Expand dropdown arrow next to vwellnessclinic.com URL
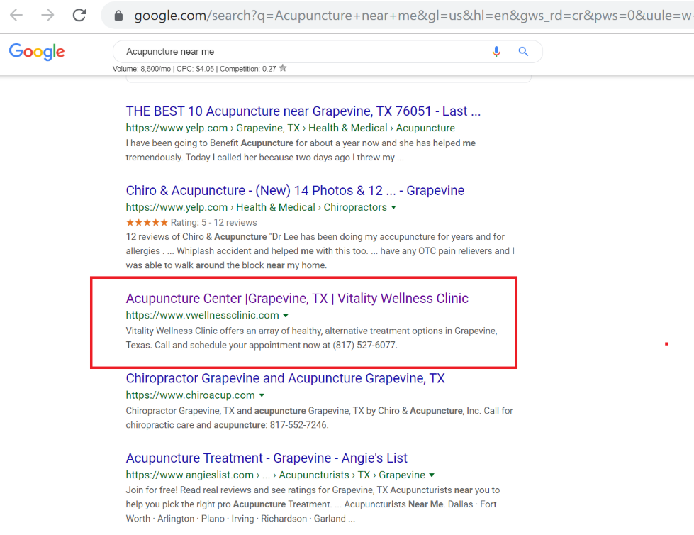 [x=286, y=315]
